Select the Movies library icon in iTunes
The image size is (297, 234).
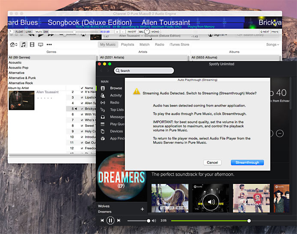(x=32, y=44)
